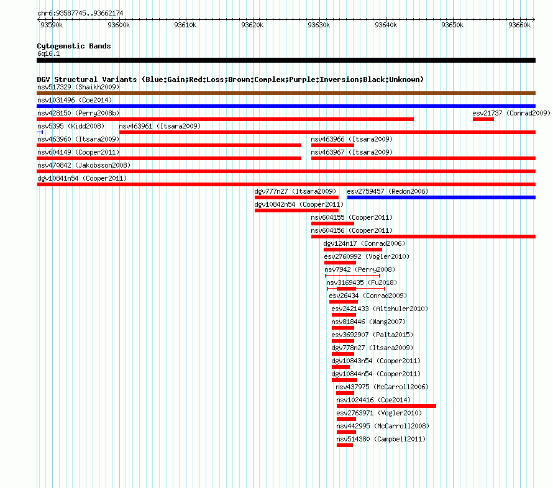Open nsv470842 (Jakobsson2008) variant
This screenshot has height=488, width=553.
84,165
